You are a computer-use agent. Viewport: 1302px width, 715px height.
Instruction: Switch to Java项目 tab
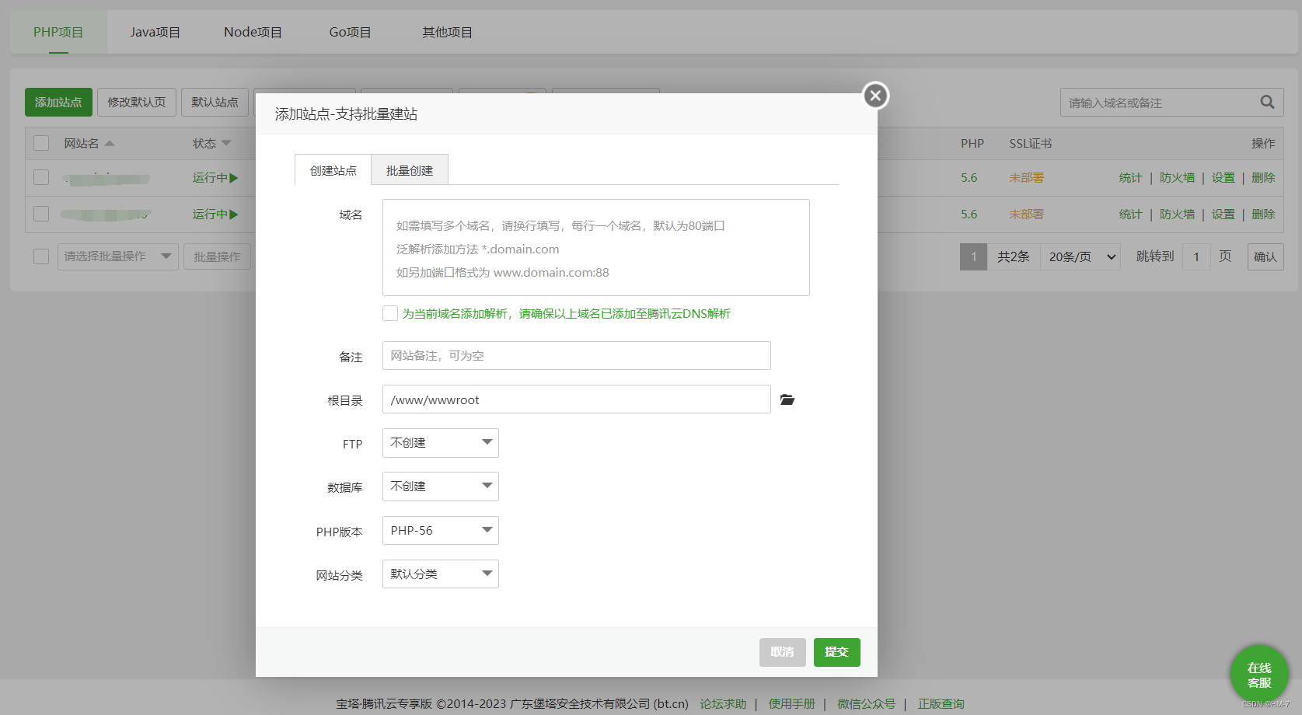(x=155, y=32)
